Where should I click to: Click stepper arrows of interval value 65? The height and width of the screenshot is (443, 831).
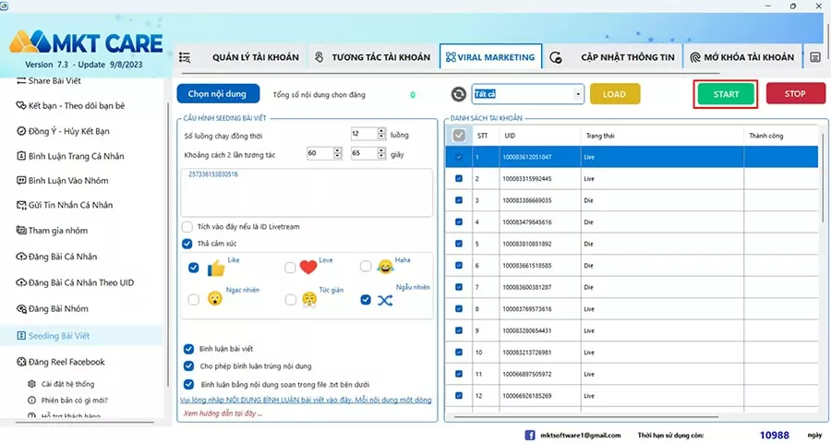[381, 153]
